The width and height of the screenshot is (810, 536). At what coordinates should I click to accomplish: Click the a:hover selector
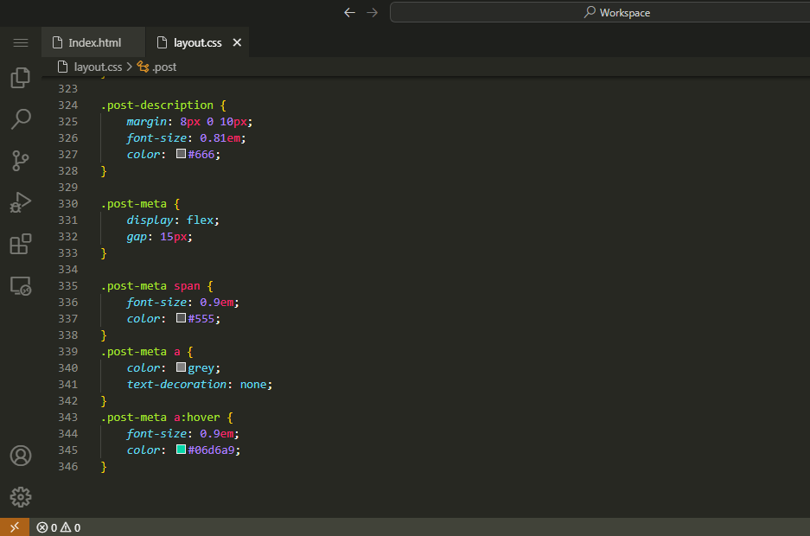[197, 417]
